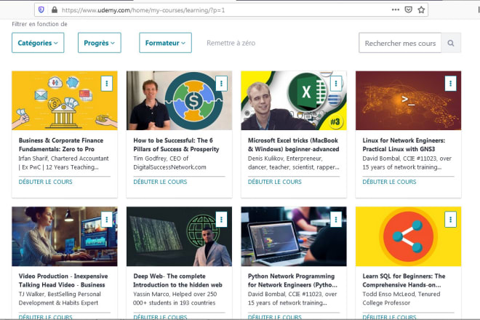The width and height of the screenshot is (480, 320).
Task: Click the search magnifier icon
Action: point(451,43)
